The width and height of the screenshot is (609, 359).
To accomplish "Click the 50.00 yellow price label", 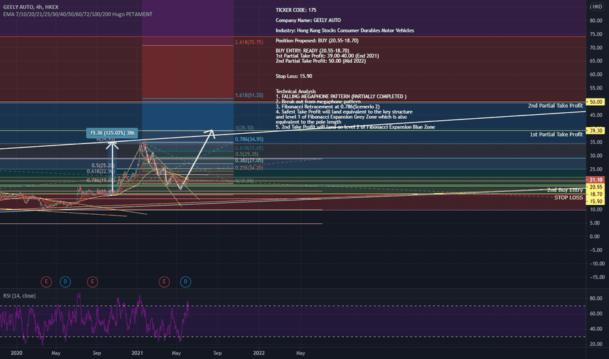I will (x=595, y=102).
